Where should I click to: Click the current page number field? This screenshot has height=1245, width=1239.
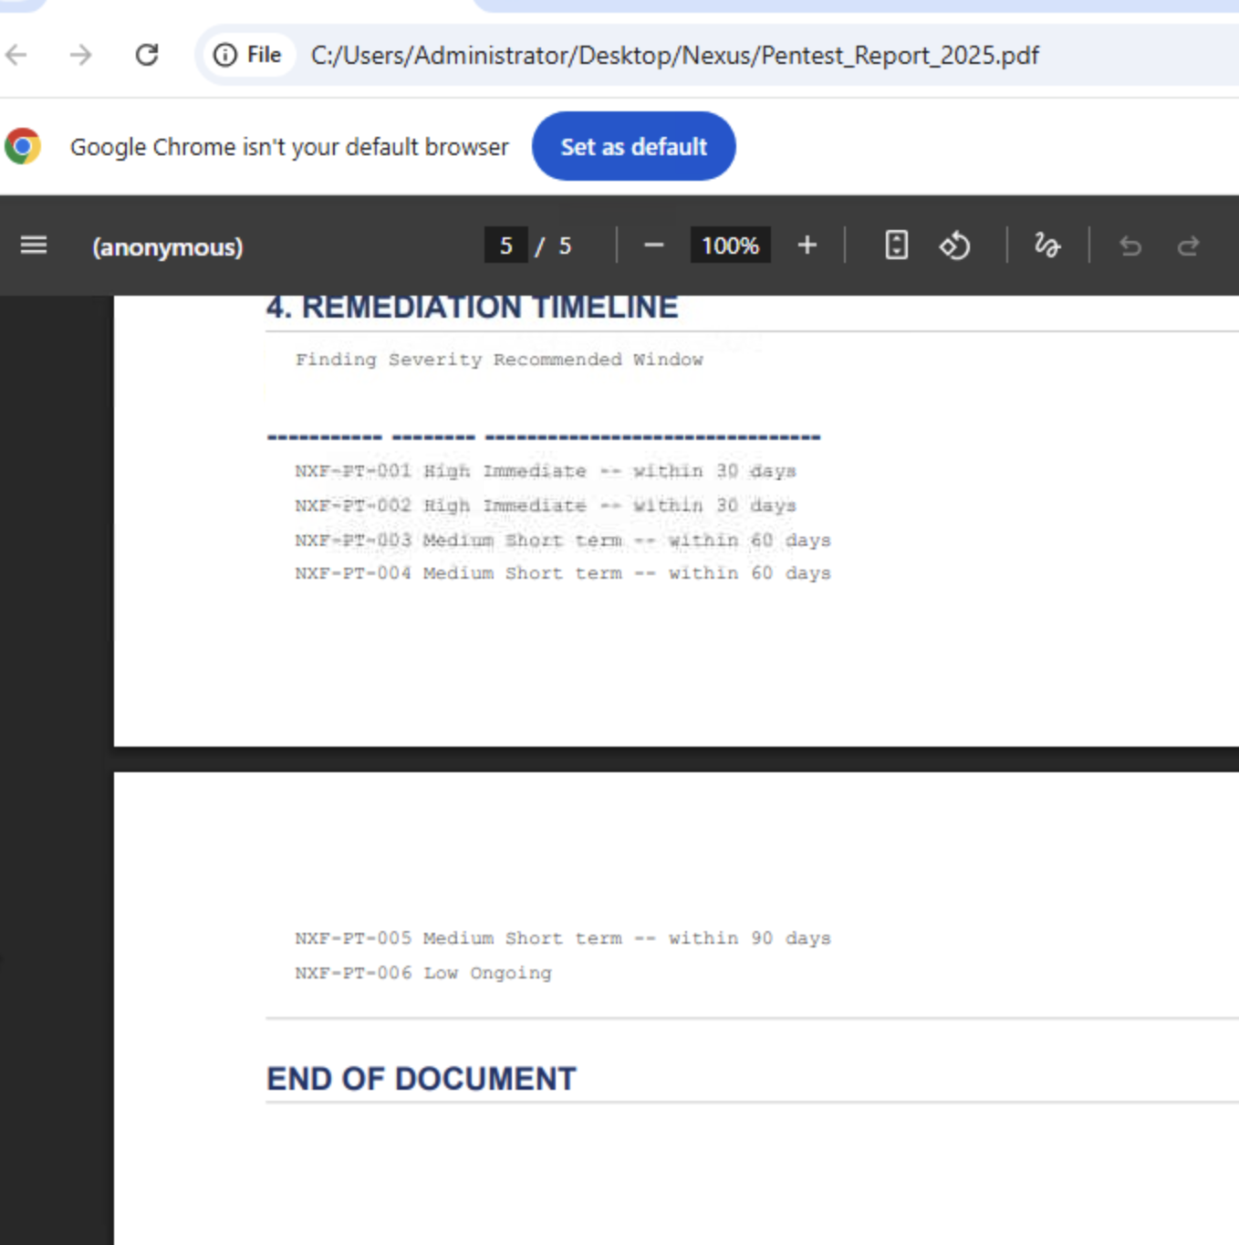click(505, 246)
